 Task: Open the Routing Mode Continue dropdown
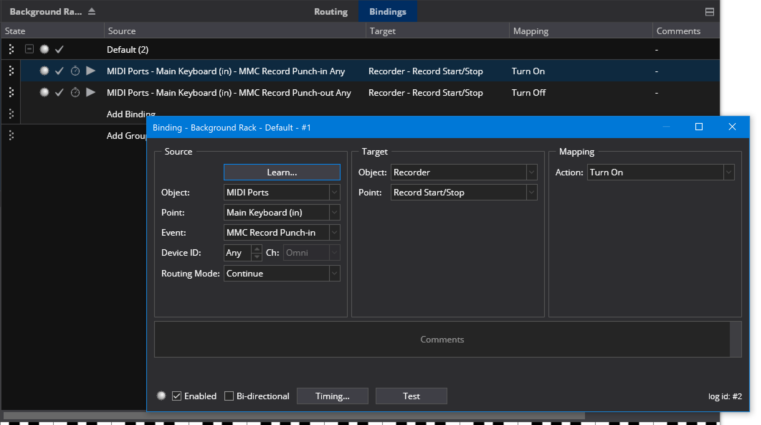(x=282, y=273)
